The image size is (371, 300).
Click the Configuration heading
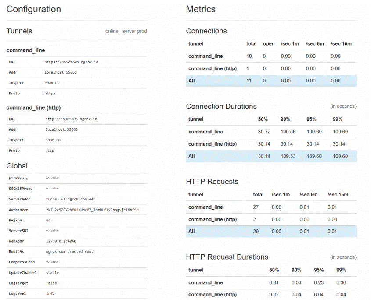coord(34,9)
